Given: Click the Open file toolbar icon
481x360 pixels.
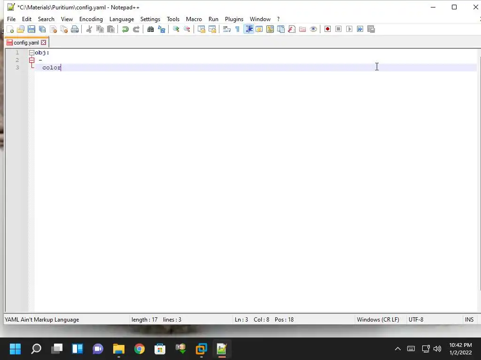Looking at the screenshot, I should click(x=21, y=30).
